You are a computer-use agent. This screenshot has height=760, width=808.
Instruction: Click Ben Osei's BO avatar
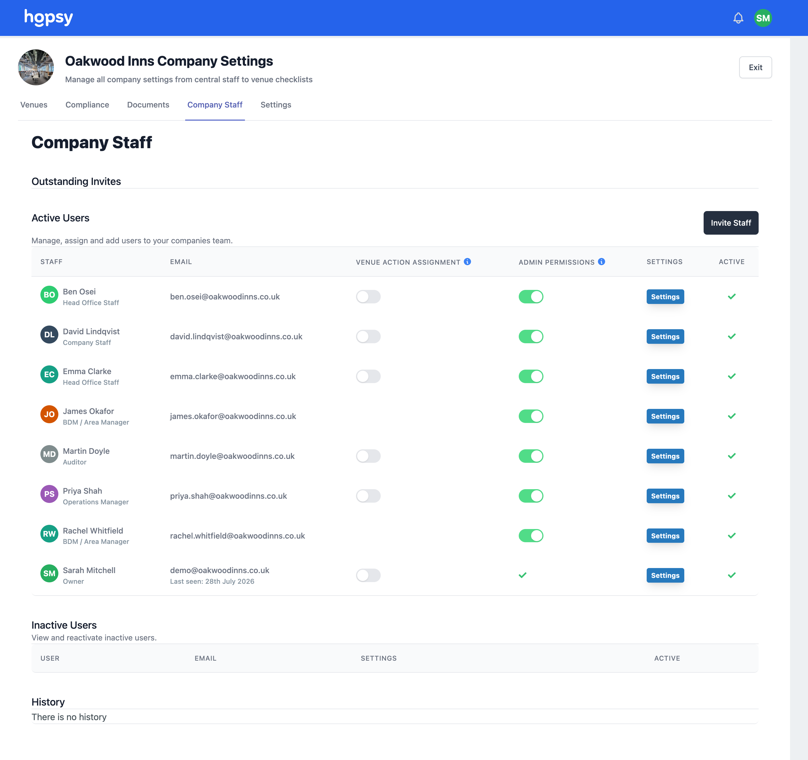point(49,295)
